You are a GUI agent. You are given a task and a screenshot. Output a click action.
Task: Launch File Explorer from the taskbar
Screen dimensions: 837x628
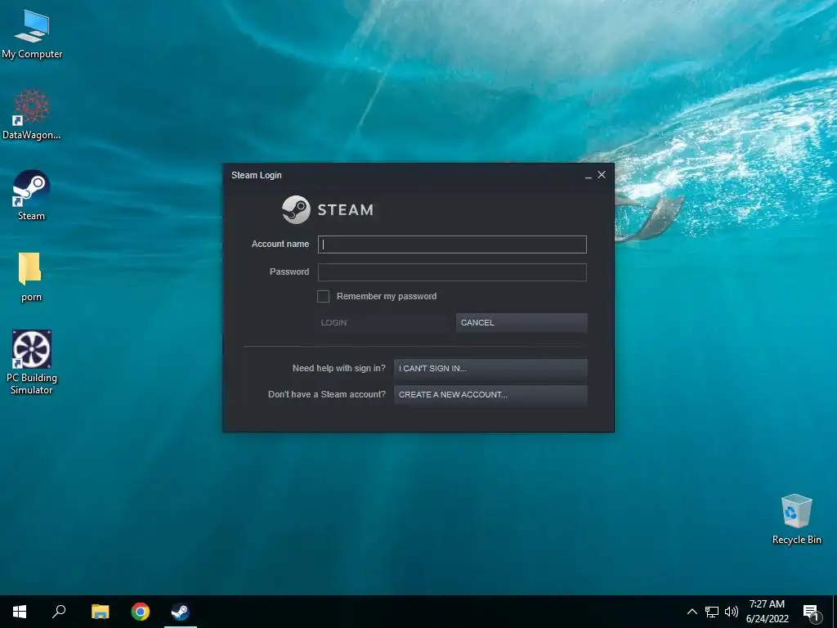(100, 612)
